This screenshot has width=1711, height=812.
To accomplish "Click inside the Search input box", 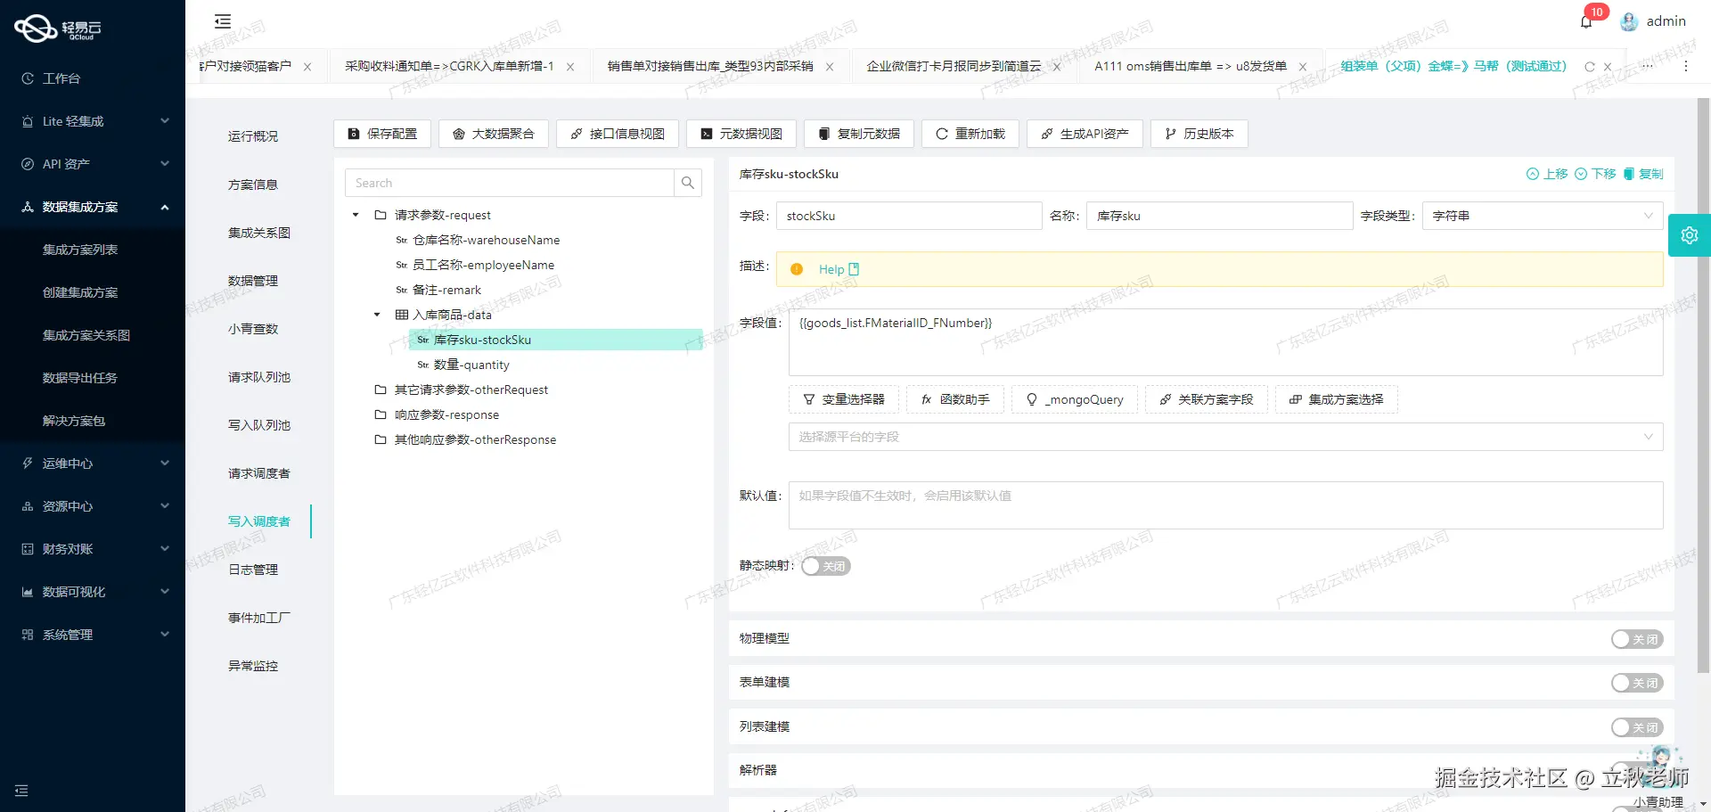I will click(x=508, y=183).
